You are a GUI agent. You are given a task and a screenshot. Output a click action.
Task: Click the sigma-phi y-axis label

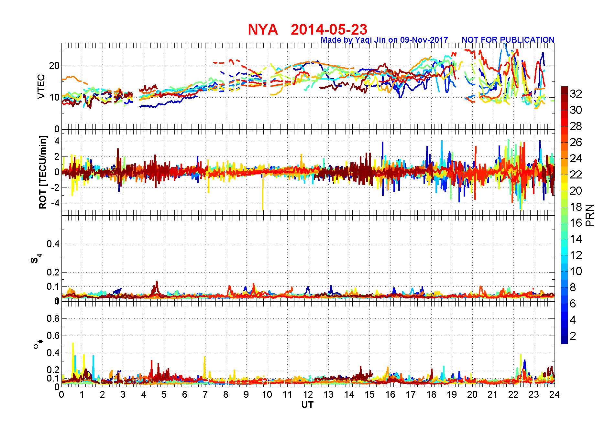click(38, 344)
